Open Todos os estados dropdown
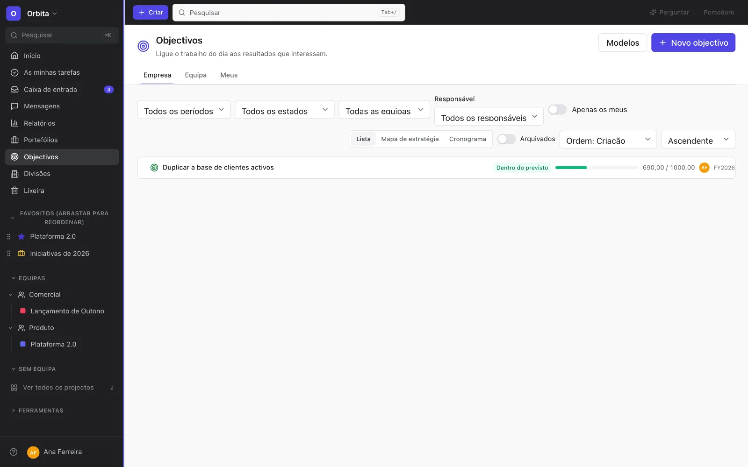Viewport: 748px width, 467px height. click(284, 110)
